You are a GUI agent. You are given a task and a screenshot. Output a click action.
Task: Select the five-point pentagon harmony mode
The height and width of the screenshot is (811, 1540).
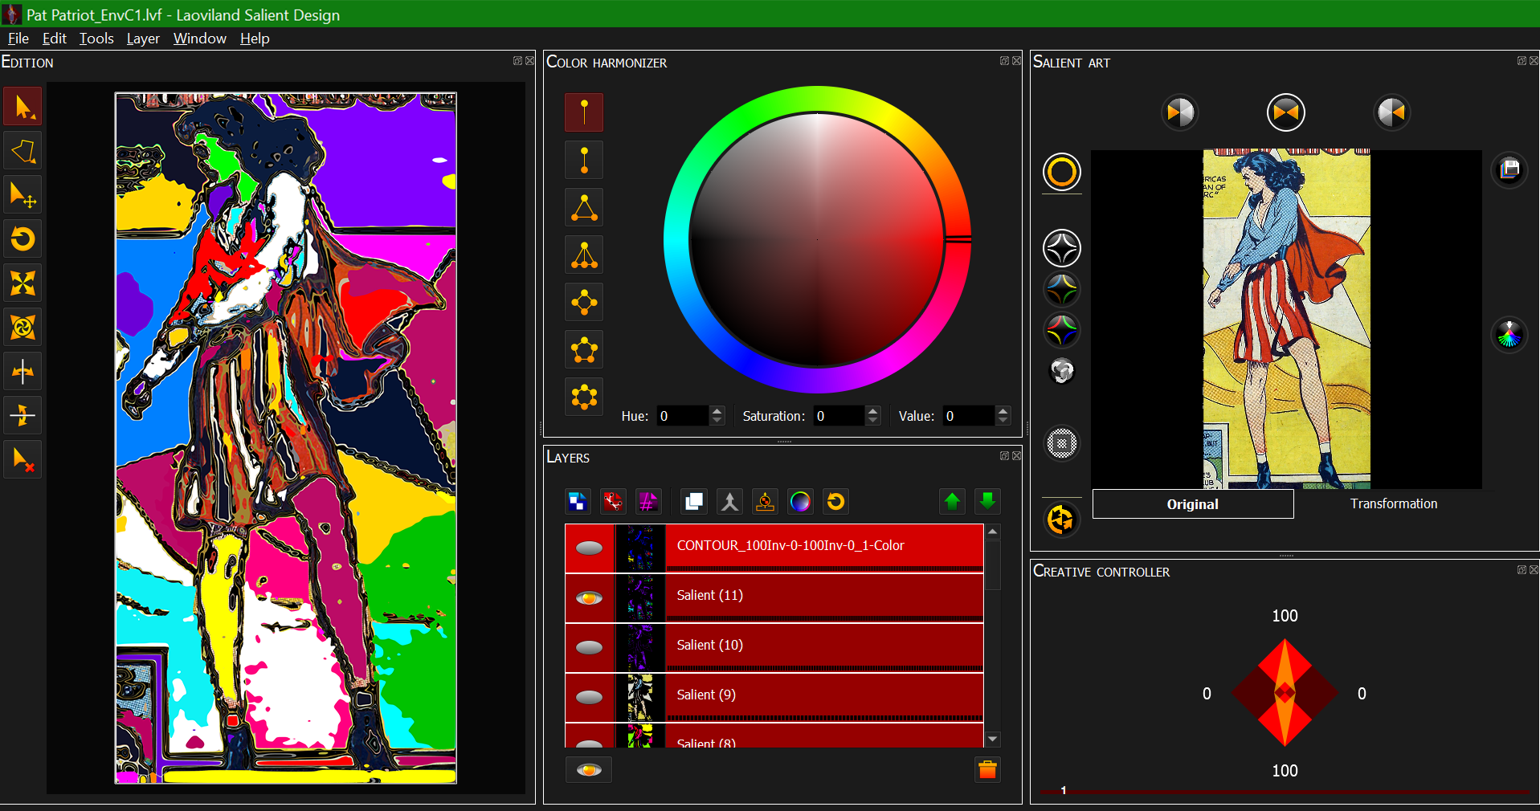pos(584,349)
